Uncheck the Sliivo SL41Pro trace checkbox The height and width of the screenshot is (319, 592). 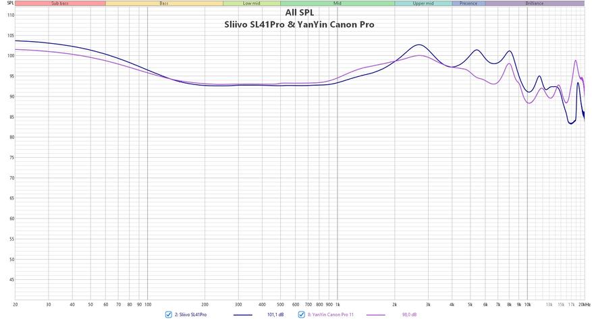coord(169,314)
